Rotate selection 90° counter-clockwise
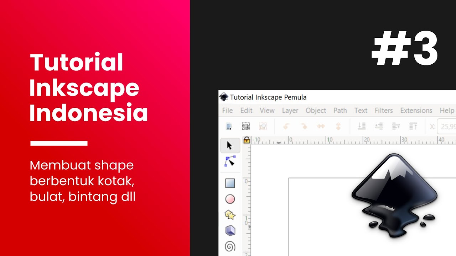456x256 pixels. (286, 126)
